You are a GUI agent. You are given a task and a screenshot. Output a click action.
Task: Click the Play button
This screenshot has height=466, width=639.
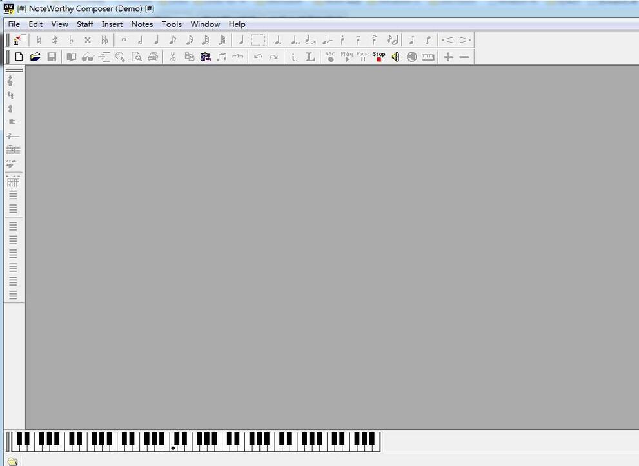(x=346, y=57)
